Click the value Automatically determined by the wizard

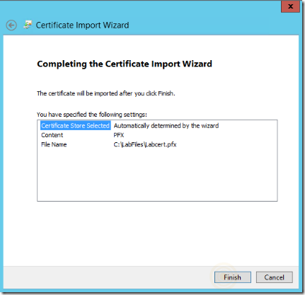[166, 126]
